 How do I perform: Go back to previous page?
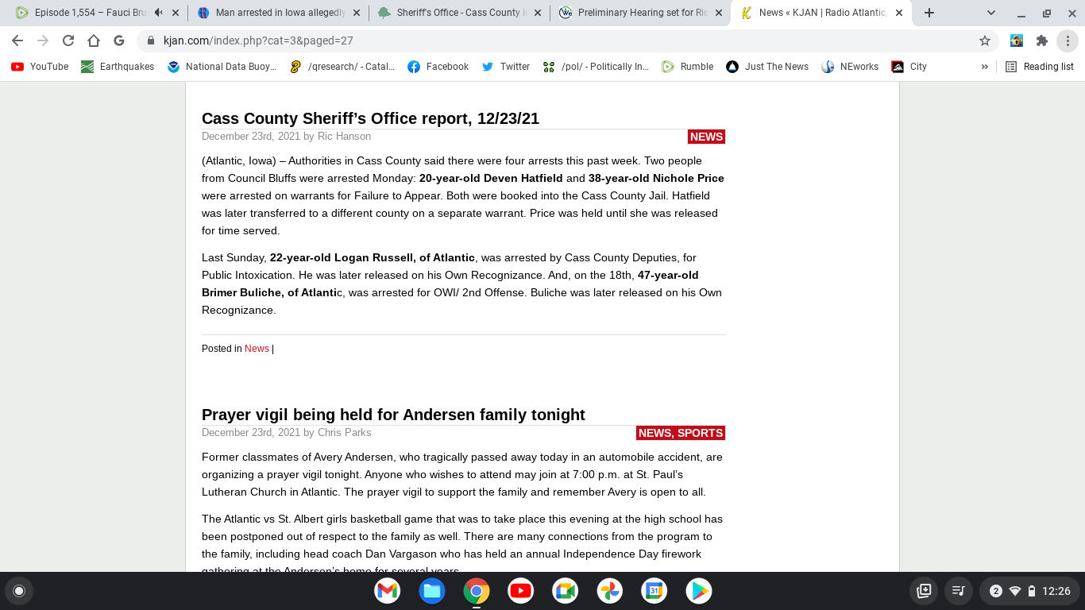click(x=17, y=41)
